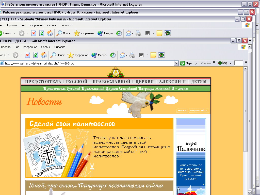Open Избранное menu in front Patriarch window
Screen dimensions: 260x195
coord(30,47)
